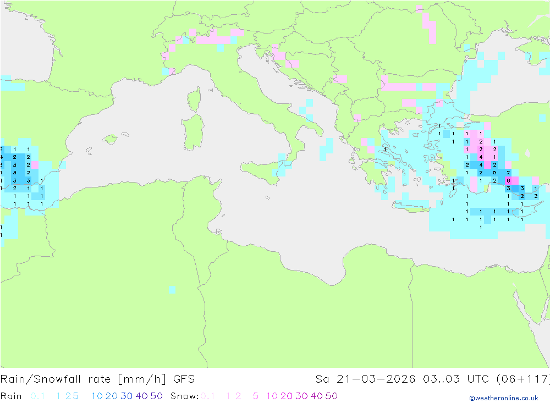Click the 'Rain' legend label

click(x=11, y=396)
